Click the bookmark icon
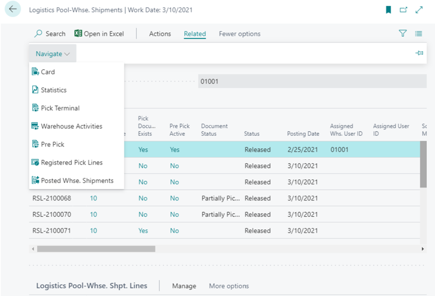This screenshot has height=296, width=435. coord(388,10)
